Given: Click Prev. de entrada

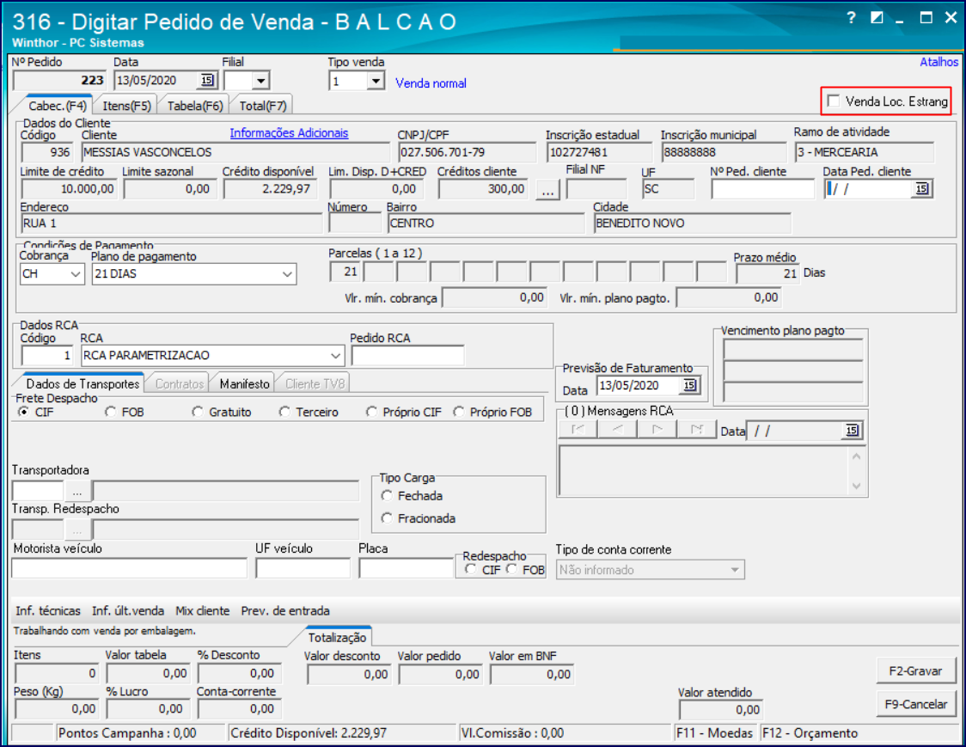Looking at the screenshot, I should [285, 611].
